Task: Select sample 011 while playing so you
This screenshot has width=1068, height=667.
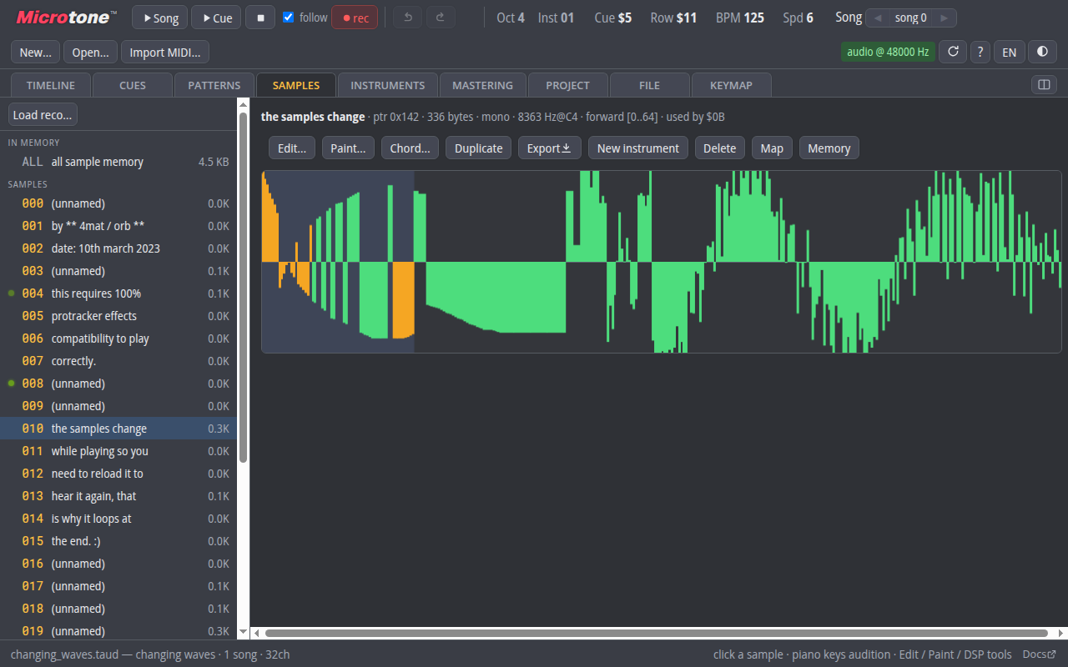Action: [118, 451]
